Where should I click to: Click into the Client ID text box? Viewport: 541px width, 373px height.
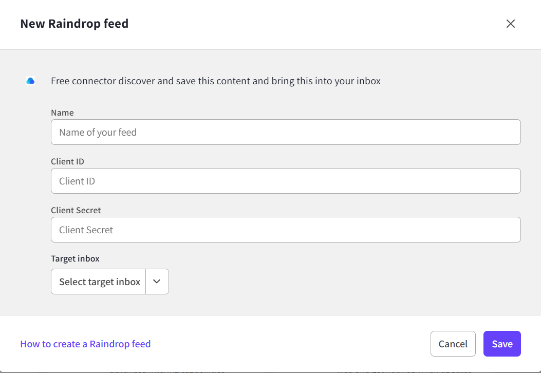286,181
